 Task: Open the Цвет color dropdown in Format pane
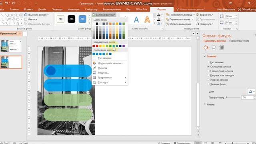point(252,92)
